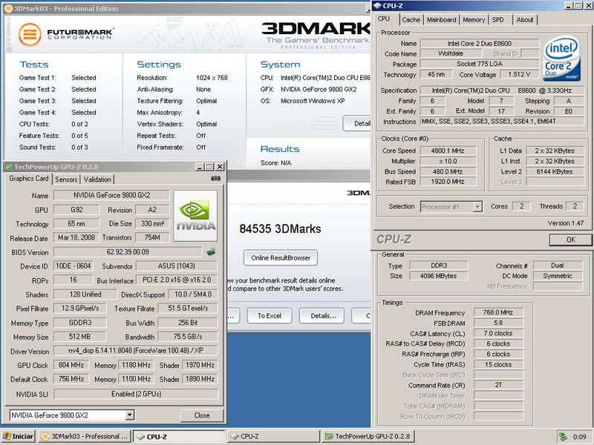Image resolution: width=594 pixels, height=445 pixels.
Task: Click the Memory Size value 4096 MBytes
Action: (438, 276)
